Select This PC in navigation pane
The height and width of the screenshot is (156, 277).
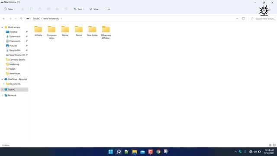(x=11, y=90)
